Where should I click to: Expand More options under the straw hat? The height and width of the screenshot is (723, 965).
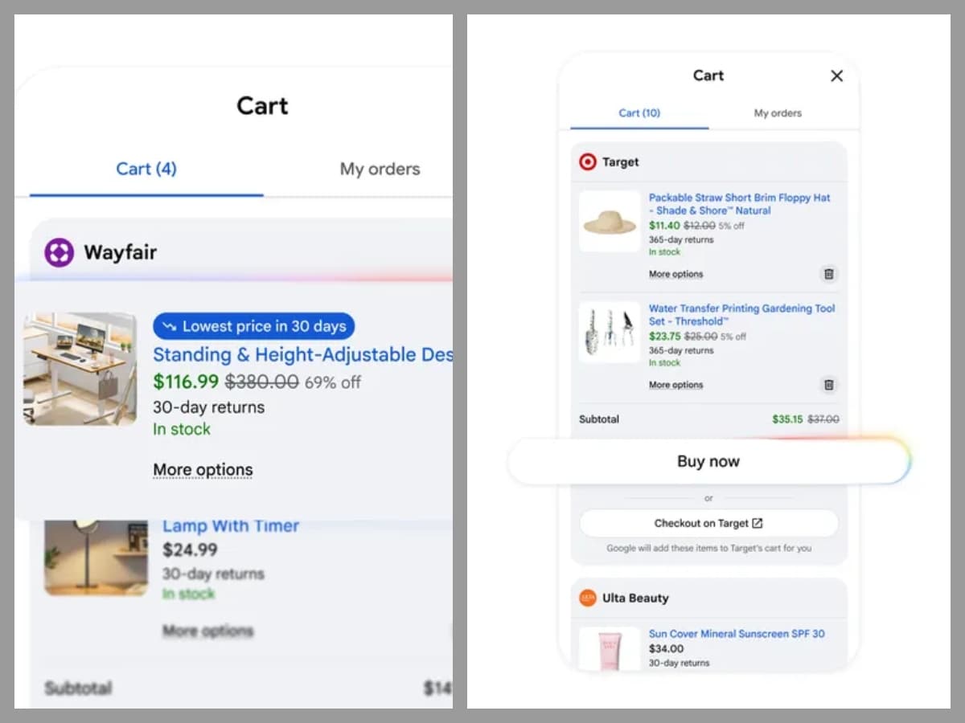coord(675,274)
